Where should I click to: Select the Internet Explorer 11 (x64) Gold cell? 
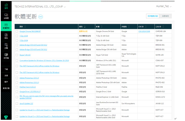tap(107, 97)
